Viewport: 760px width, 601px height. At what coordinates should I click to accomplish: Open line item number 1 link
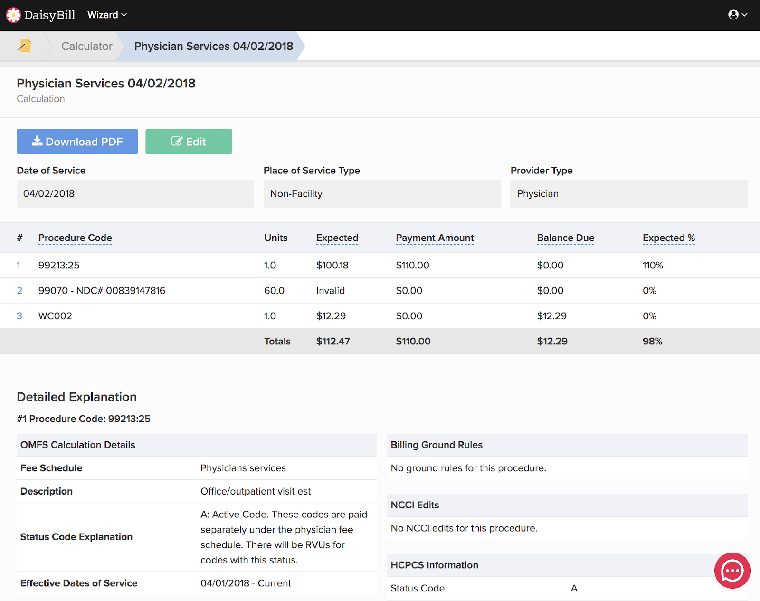click(x=19, y=266)
